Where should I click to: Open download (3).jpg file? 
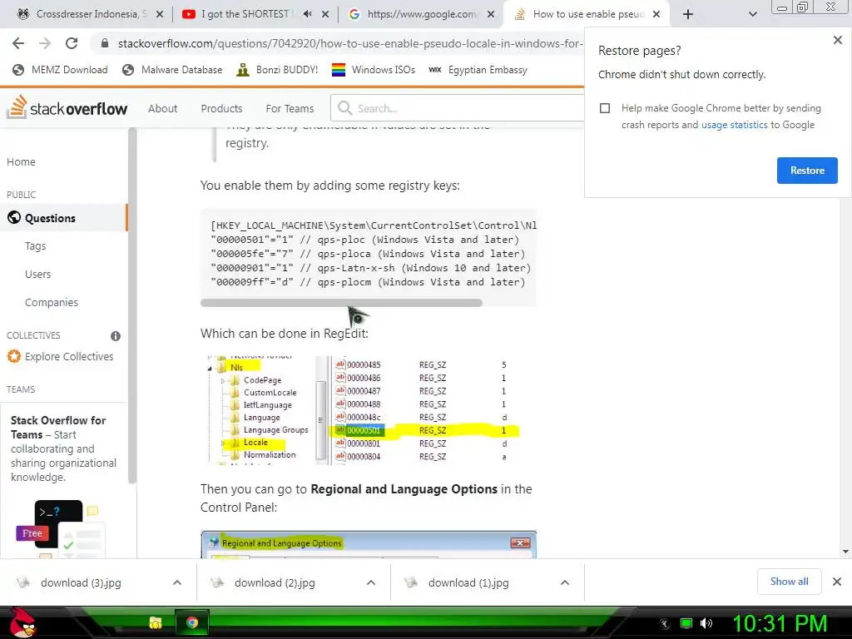click(82, 582)
